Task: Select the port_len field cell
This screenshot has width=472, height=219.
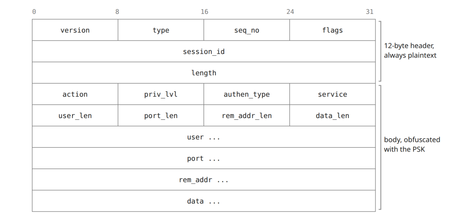Action: pos(161,115)
